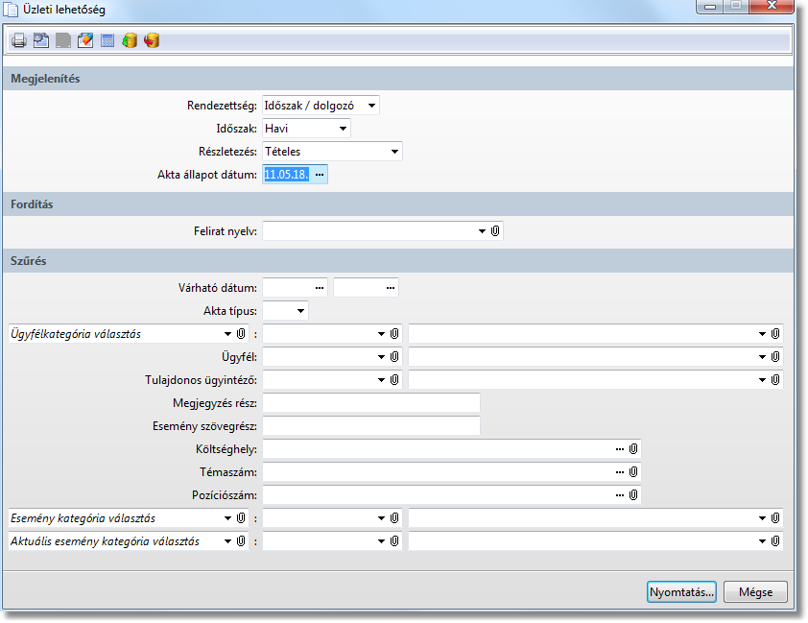Viewport: 808px width, 623px height.
Task: Expand the Időszak dropdown showing Havi
Action: 342,128
